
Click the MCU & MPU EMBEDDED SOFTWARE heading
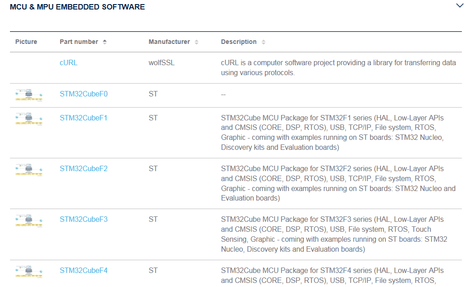click(x=77, y=7)
